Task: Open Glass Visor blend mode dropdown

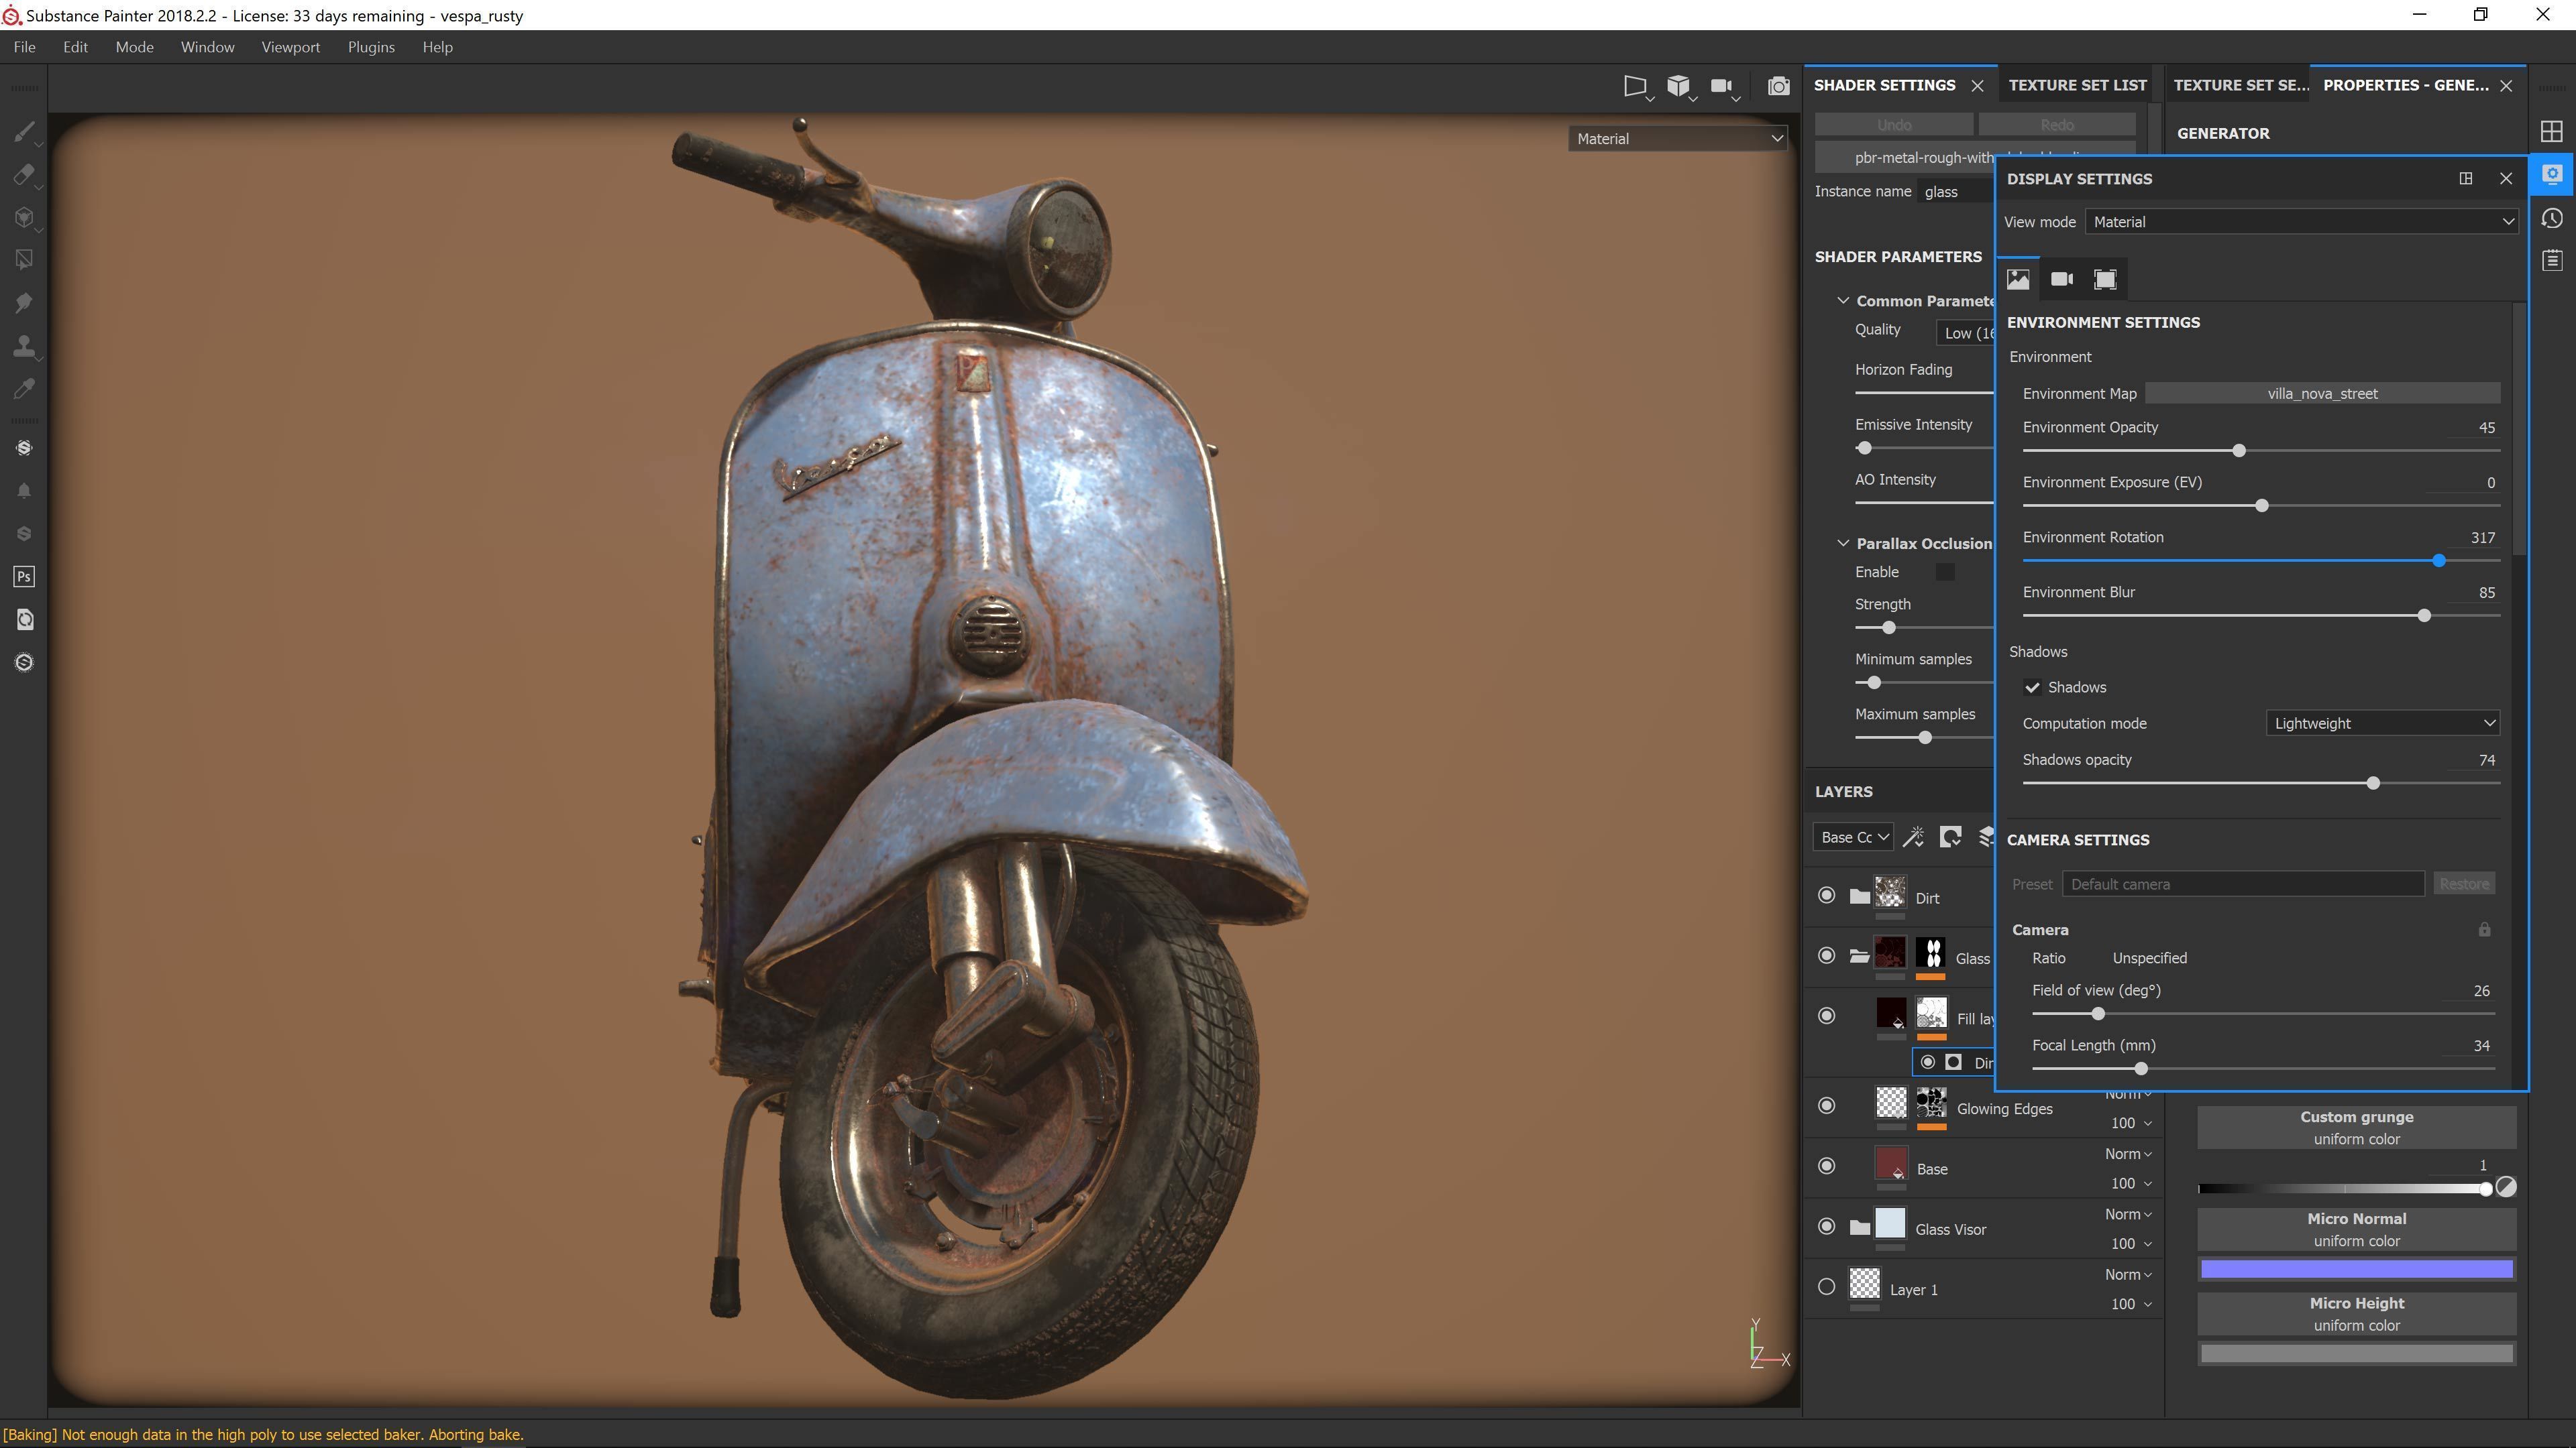Action: [2128, 1215]
